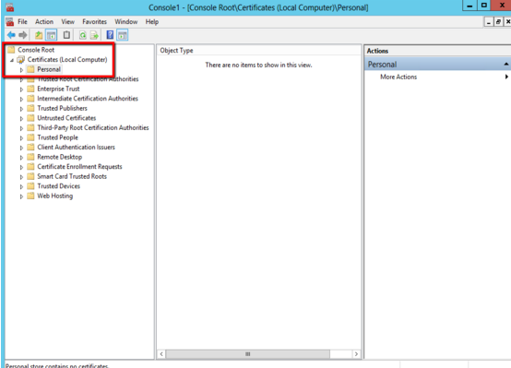Image resolution: width=511 pixels, height=368 pixels.
Task: Click the blue Back arrow toolbar icon
Action: (x=11, y=35)
